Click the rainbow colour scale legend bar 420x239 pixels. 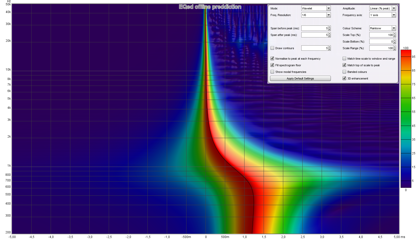[x=406, y=119]
